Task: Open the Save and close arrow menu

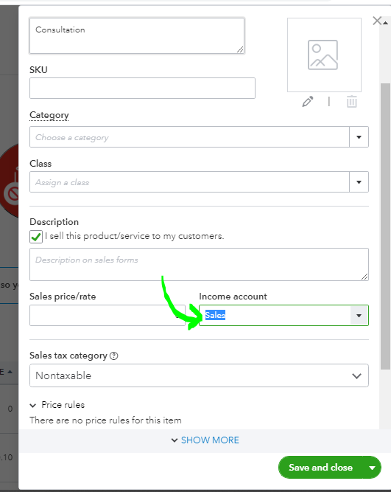Action: point(372,468)
